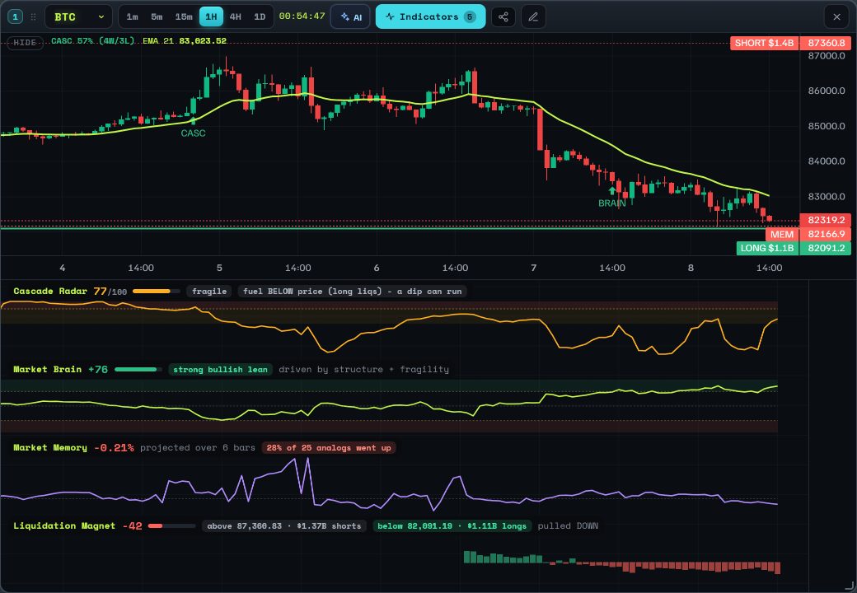Click the panel resize corner grip
This screenshot has width=857, height=593.
(849, 585)
